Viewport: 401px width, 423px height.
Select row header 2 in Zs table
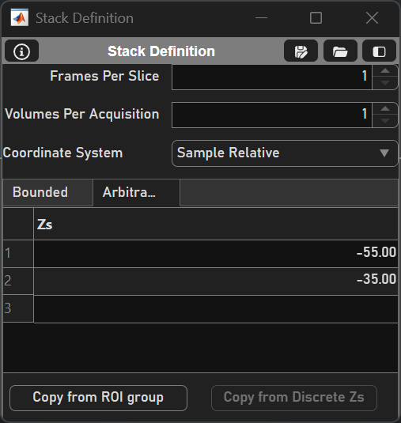click(18, 281)
